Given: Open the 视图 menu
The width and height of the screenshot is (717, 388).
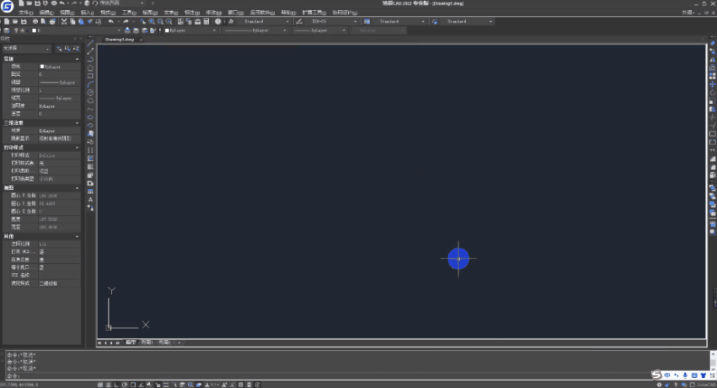Looking at the screenshot, I should tap(67, 12).
